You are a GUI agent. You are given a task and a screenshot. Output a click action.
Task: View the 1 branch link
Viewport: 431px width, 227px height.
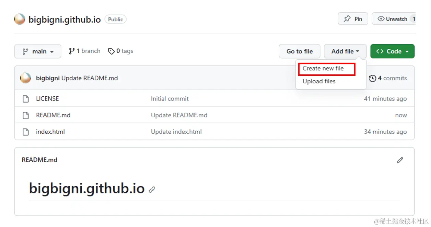click(x=84, y=51)
